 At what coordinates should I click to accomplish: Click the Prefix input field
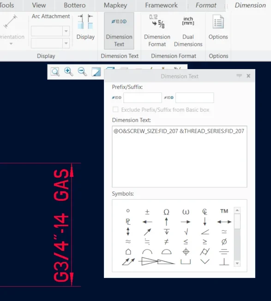143,98
